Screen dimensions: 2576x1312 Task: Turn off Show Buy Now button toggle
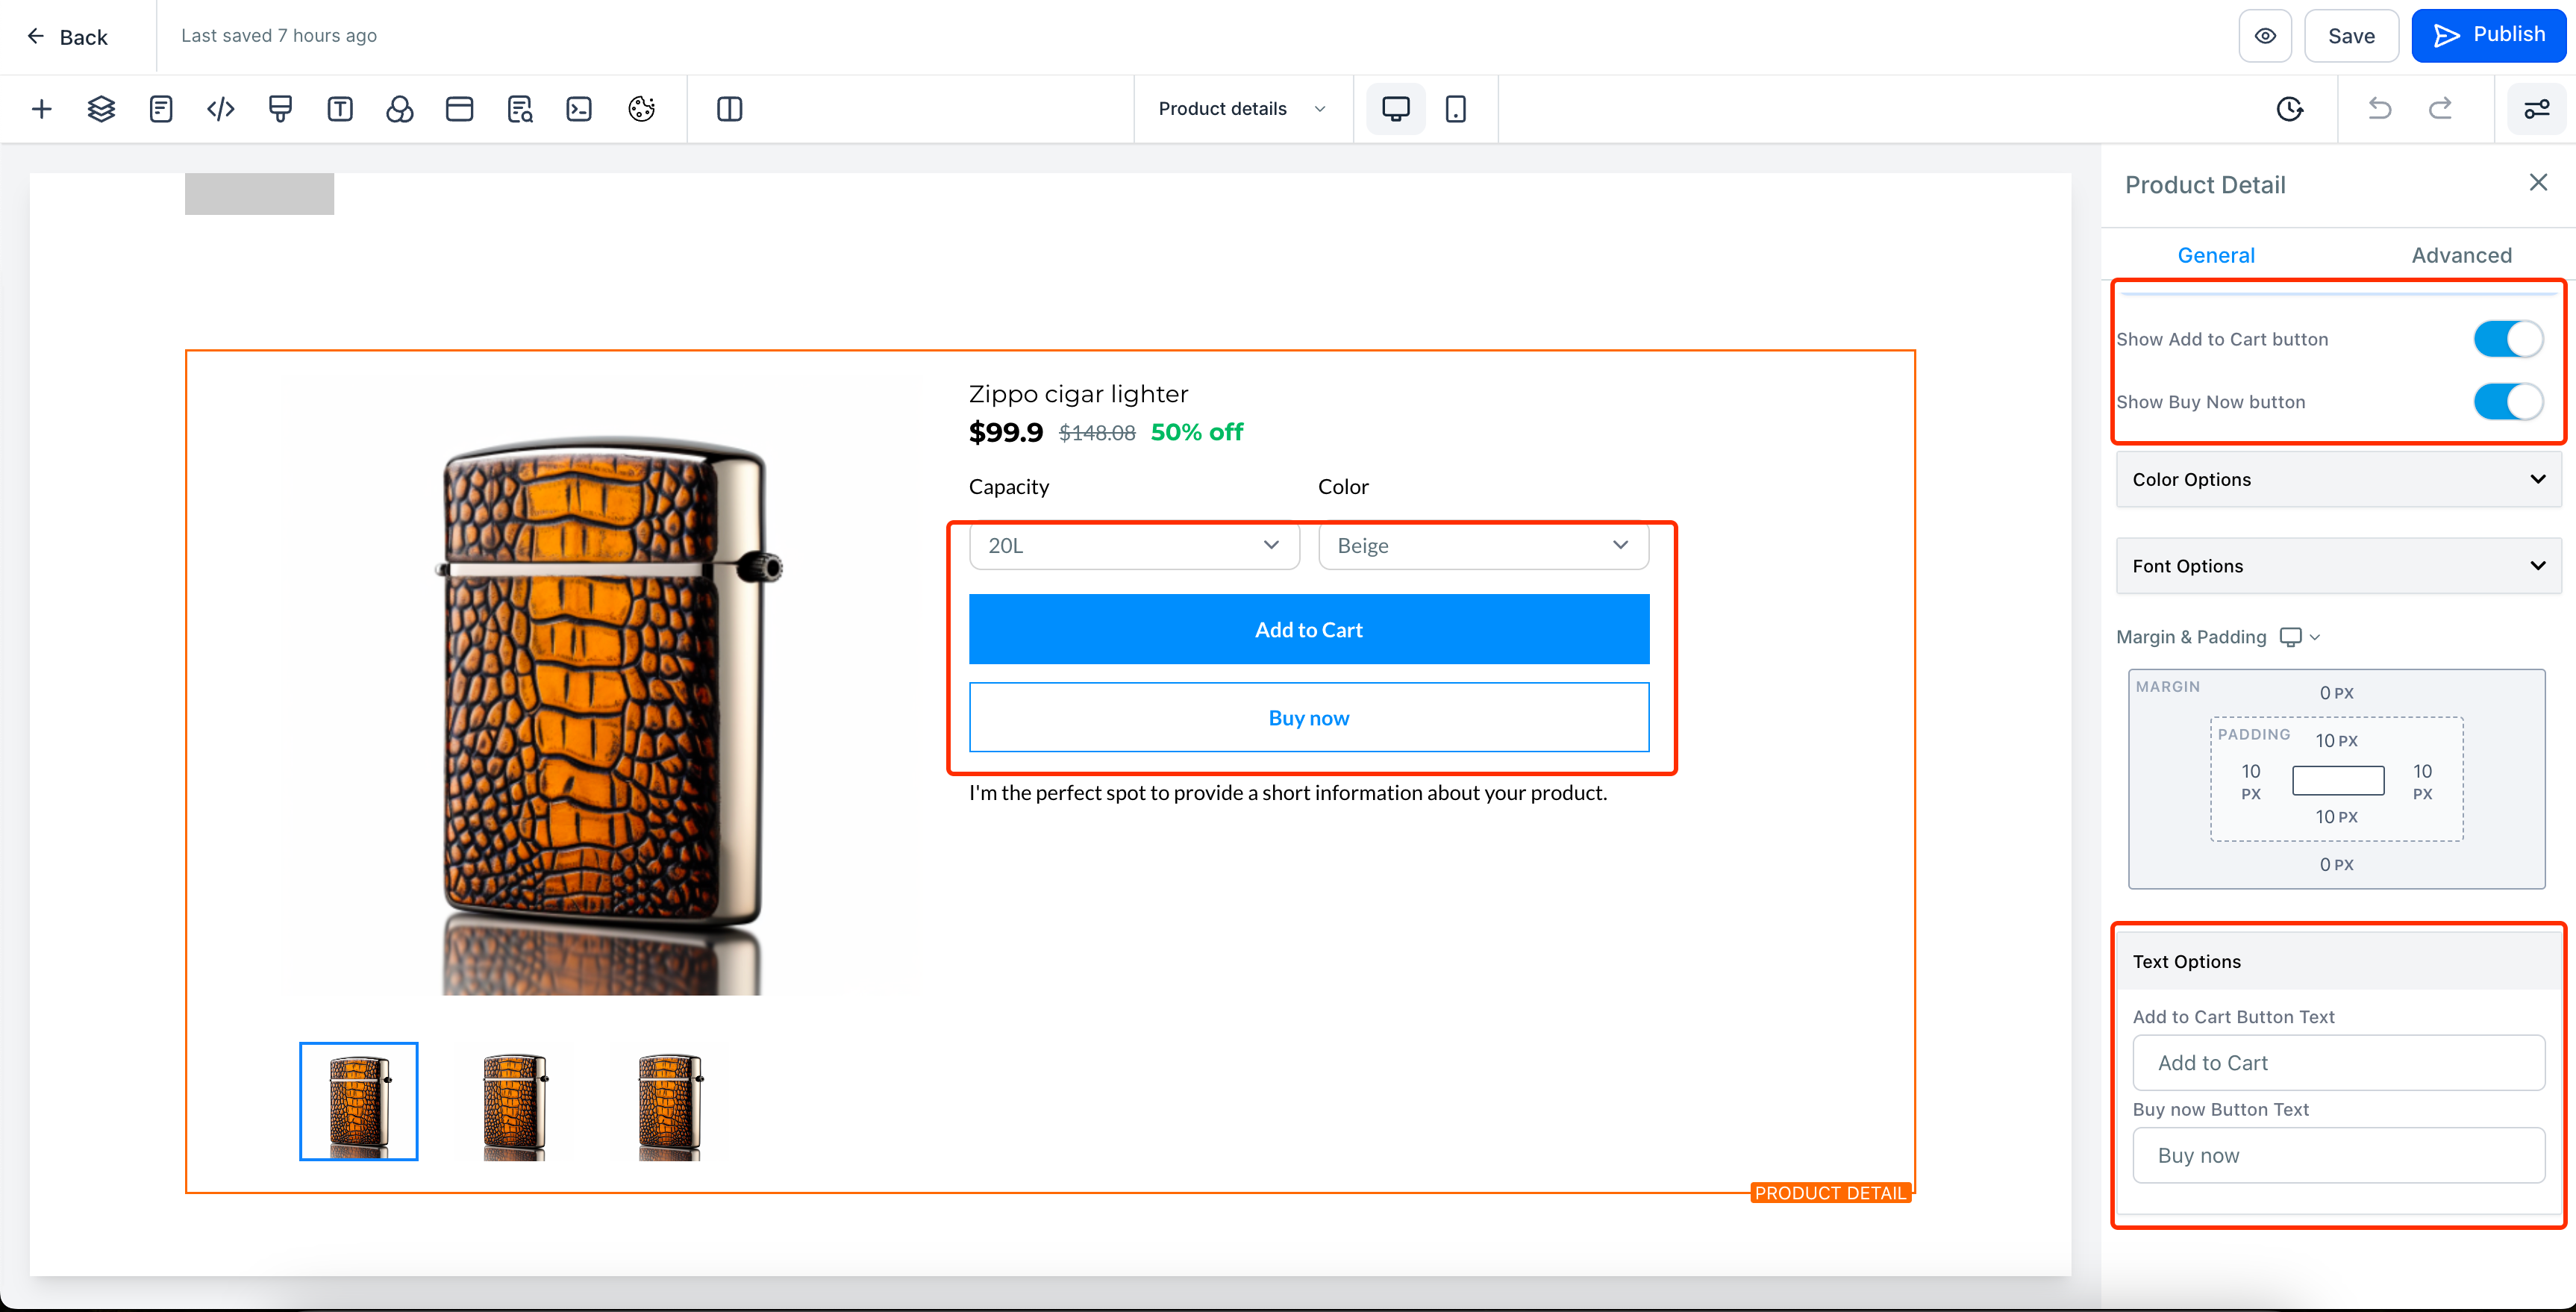tap(2507, 402)
